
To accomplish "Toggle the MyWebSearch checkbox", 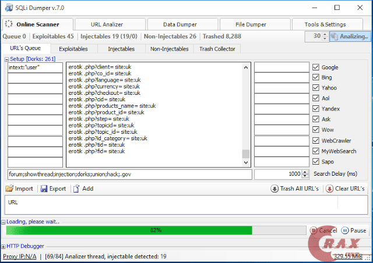I will tap(316, 151).
